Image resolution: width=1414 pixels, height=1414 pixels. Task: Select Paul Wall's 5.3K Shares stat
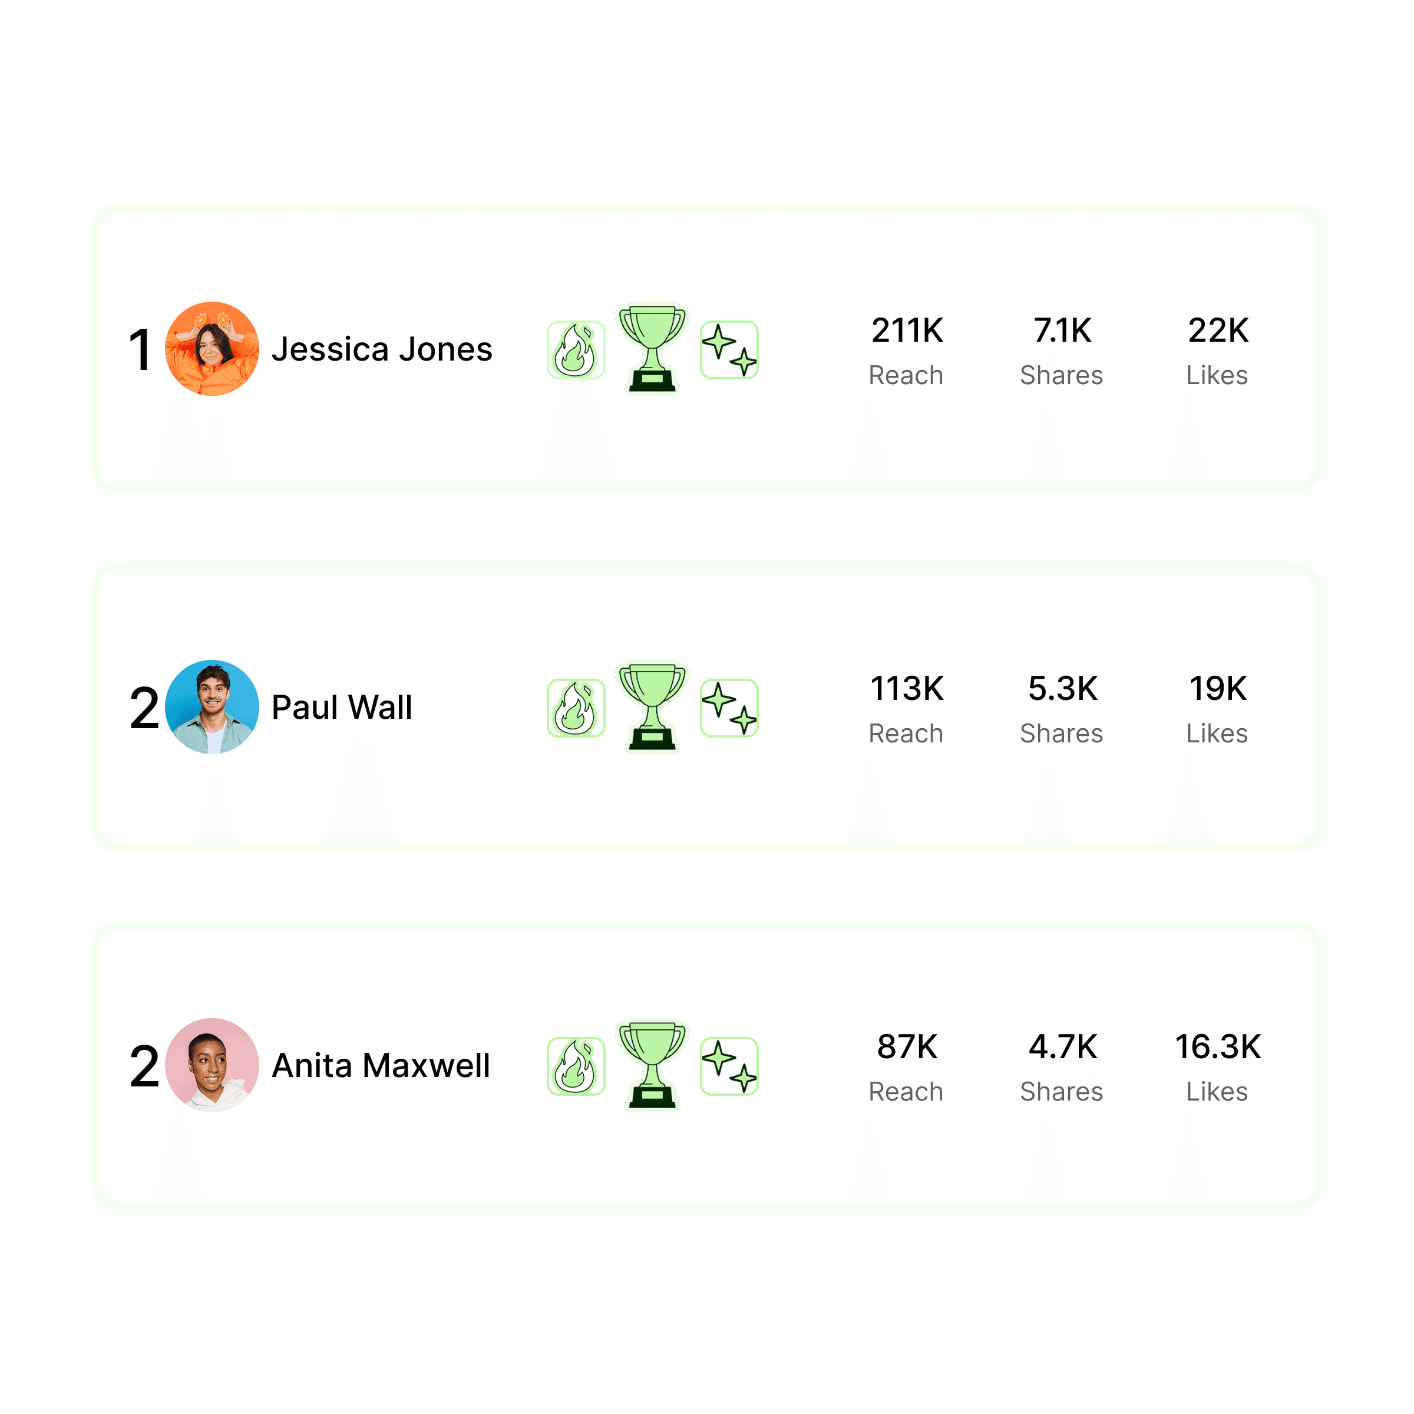[x=1061, y=709]
